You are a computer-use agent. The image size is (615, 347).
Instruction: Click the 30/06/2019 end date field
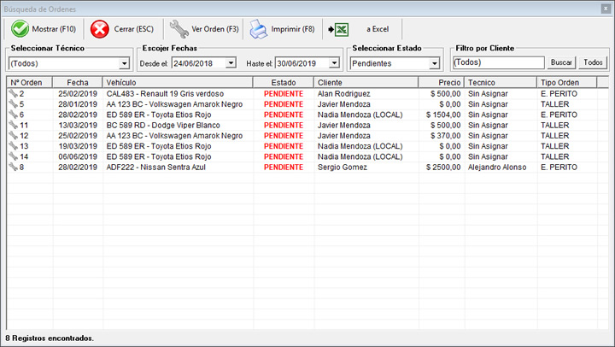(307, 62)
